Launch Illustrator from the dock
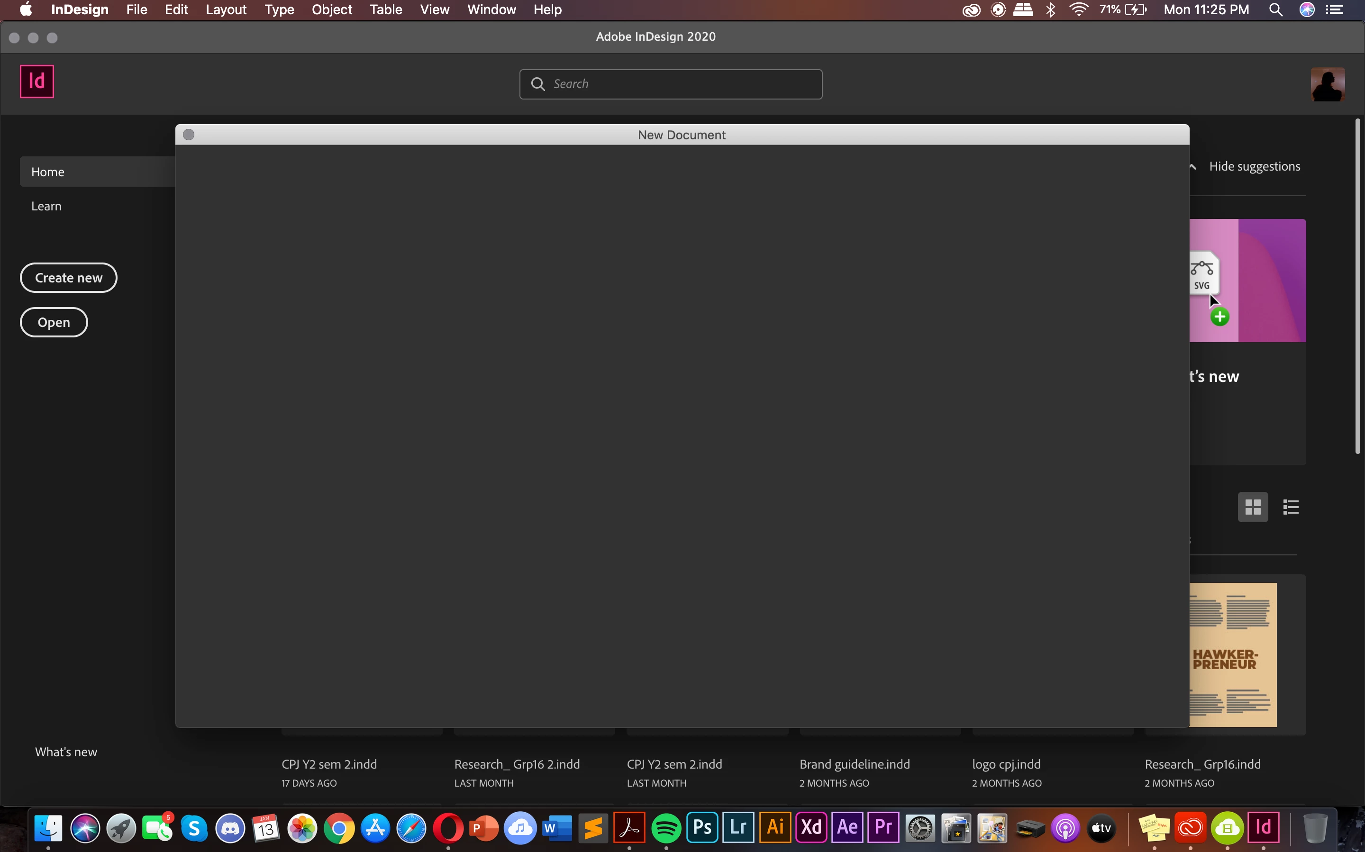1365x852 pixels. (774, 828)
